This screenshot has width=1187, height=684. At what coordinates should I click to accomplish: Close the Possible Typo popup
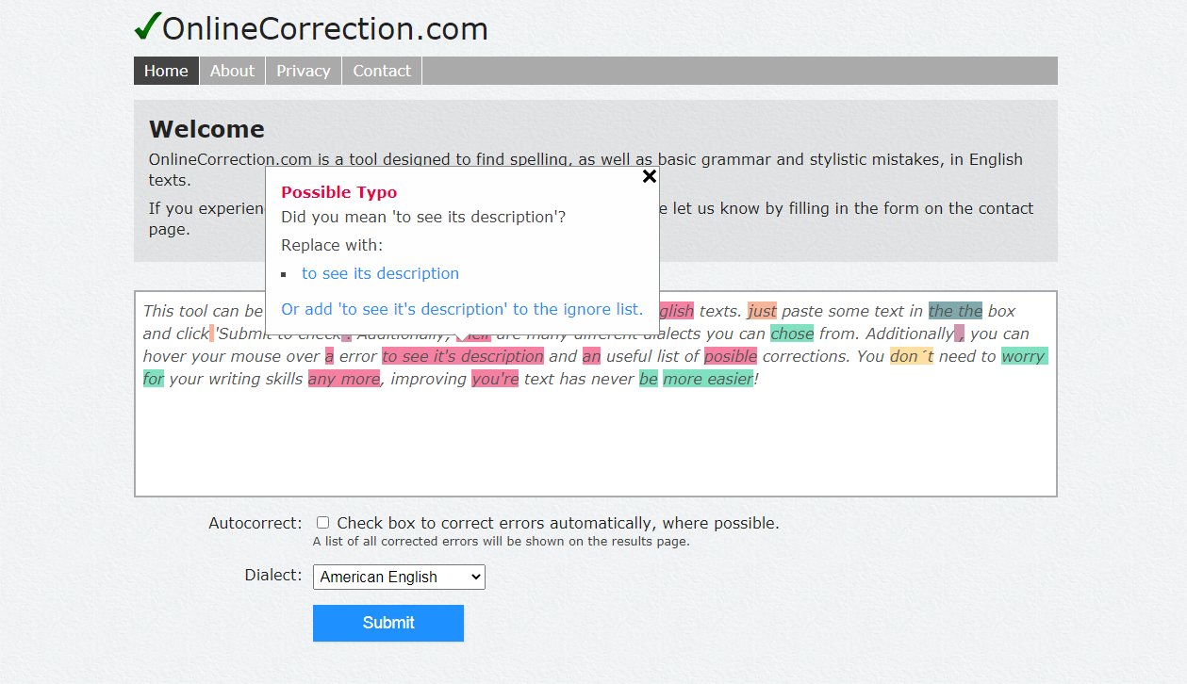[x=649, y=176]
